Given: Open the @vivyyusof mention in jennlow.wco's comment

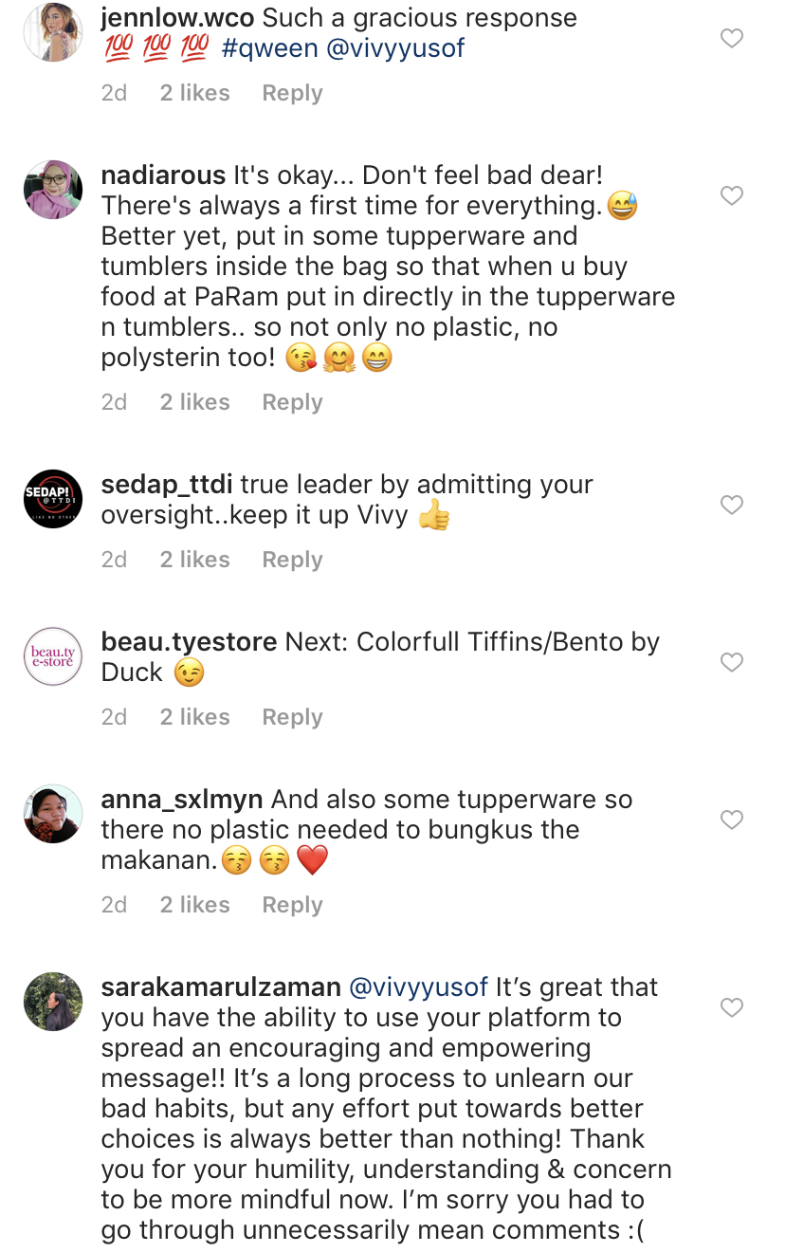Looking at the screenshot, I should [395, 48].
